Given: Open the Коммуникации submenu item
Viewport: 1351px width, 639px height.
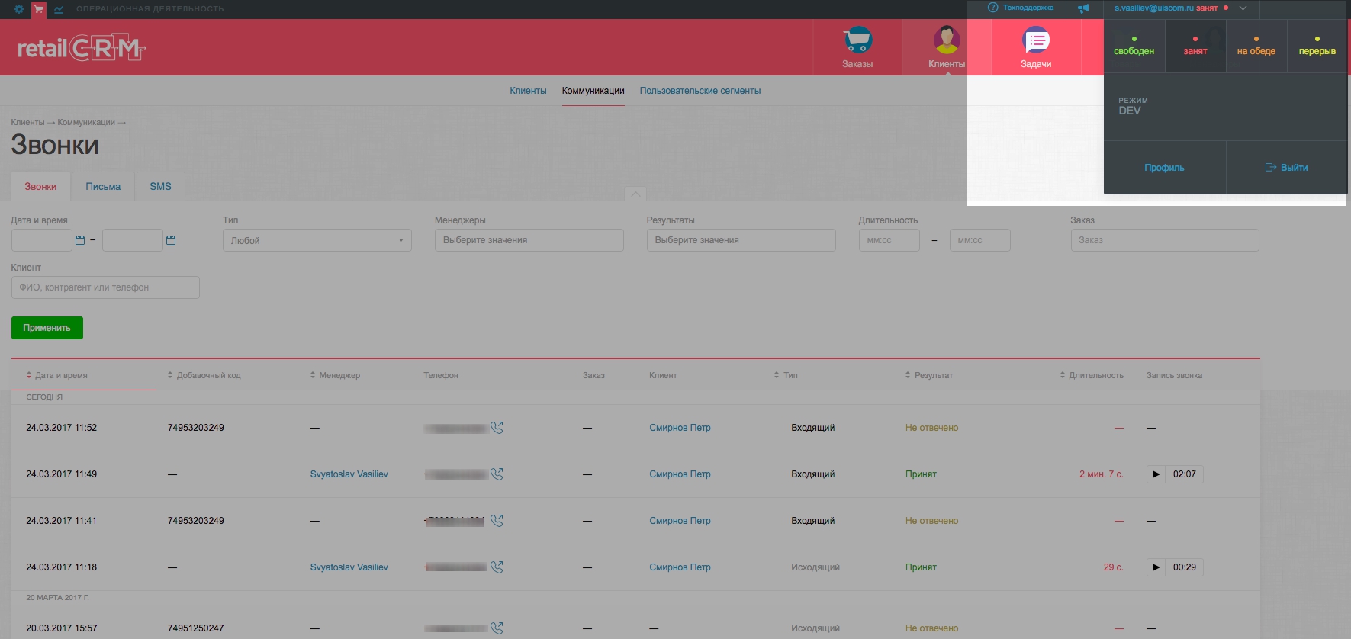Looking at the screenshot, I should click(x=593, y=91).
